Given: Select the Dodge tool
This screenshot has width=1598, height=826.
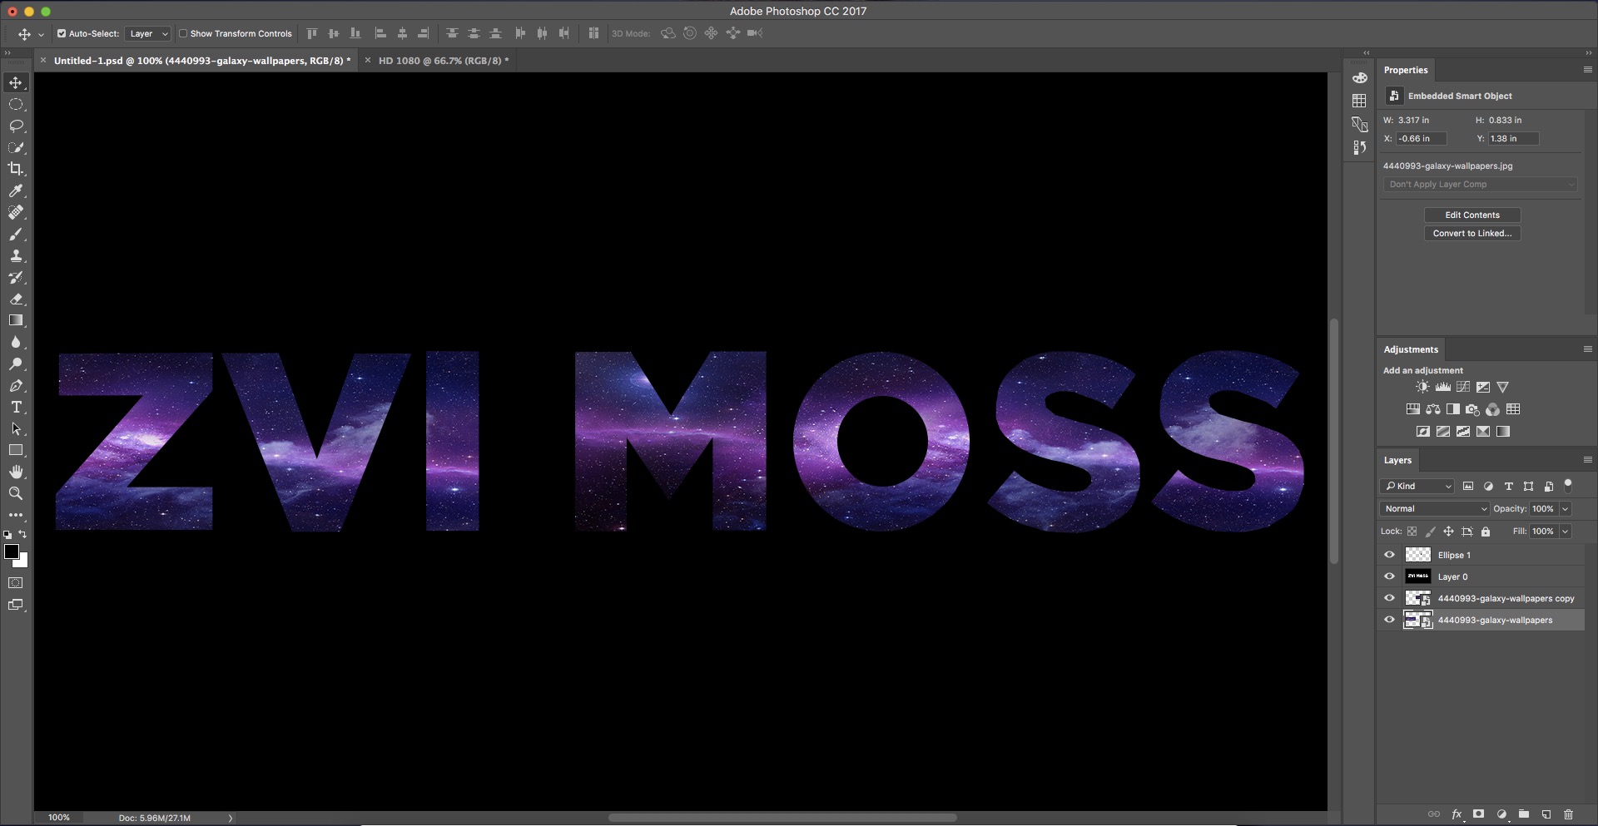Looking at the screenshot, I should coord(16,364).
